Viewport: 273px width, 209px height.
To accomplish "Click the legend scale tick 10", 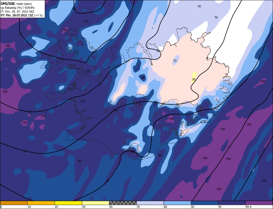I will click(x=29, y=207).
